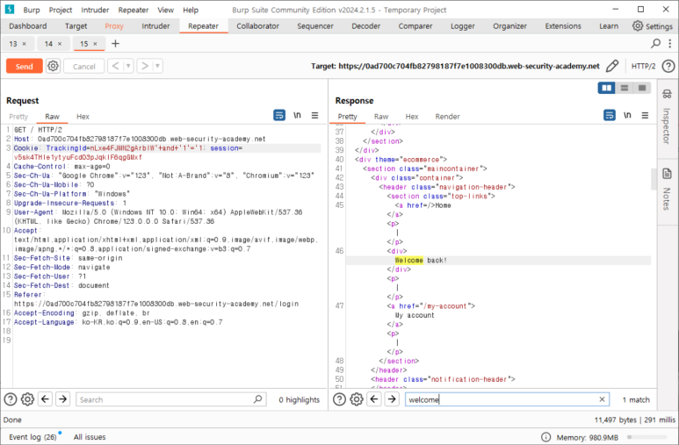Toggle non-printable characters in Request
The height and width of the screenshot is (445, 679).
(297, 115)
